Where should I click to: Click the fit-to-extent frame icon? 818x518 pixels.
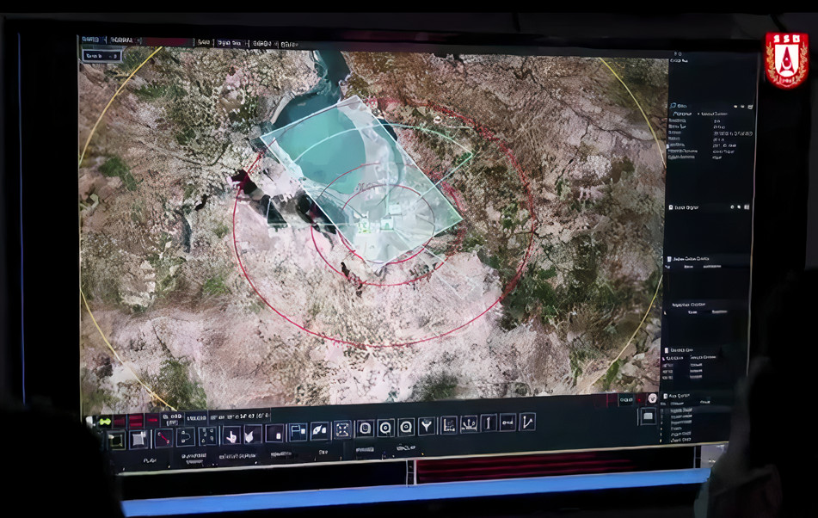click(x=342, y=429)
